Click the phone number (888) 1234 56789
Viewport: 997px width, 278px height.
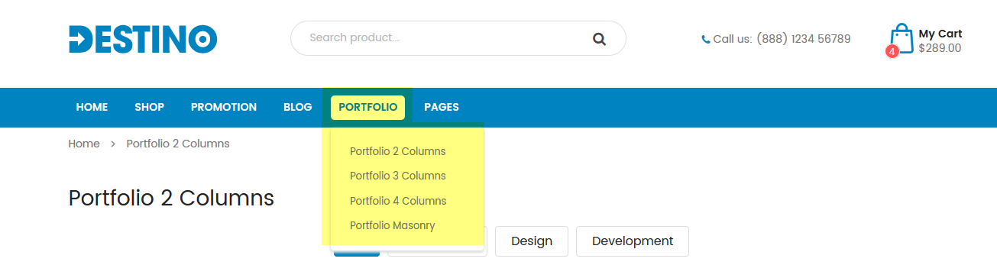pyautogui.click(x=803, y=39)
